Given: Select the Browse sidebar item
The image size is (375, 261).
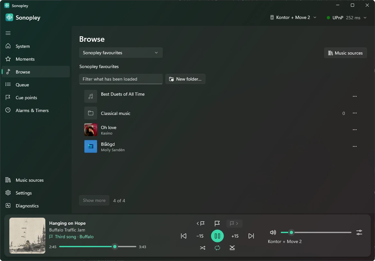Looking at the screenshot, I should (x=36, y=72).
